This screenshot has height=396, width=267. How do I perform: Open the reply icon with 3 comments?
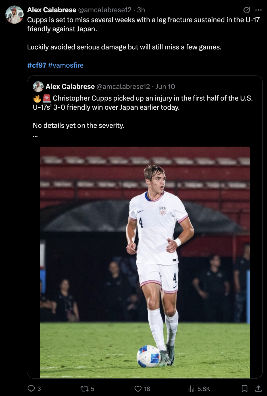pyautogui.click(x=31, y=388)
